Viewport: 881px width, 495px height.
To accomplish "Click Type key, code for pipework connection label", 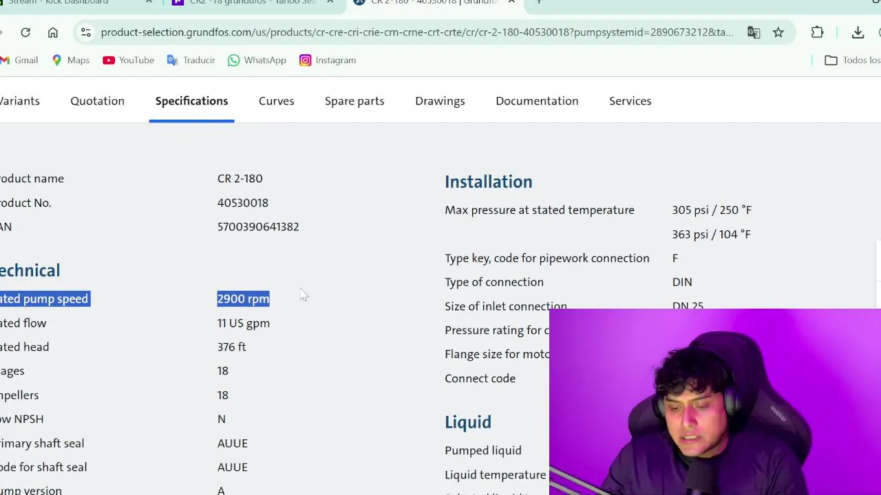I will pyautogui.click(x=547, y=258).
